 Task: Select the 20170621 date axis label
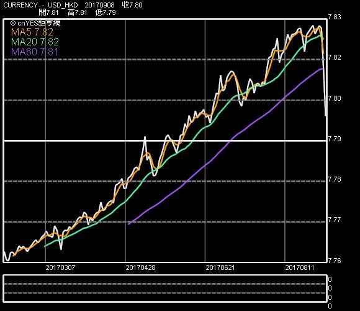220,267
